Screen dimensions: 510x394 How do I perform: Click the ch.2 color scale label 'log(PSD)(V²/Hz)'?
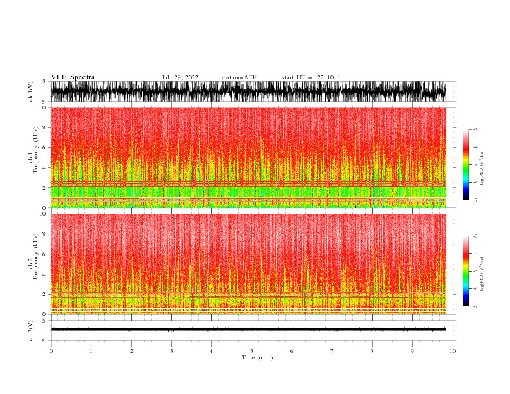[482, 274]
